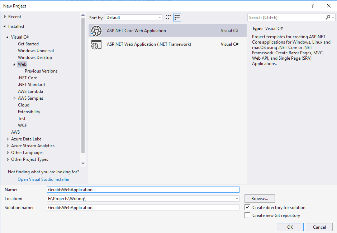Click the search magnifier icon
The width and height of the screenshot is (337, 233).
(x=328, y=18)
